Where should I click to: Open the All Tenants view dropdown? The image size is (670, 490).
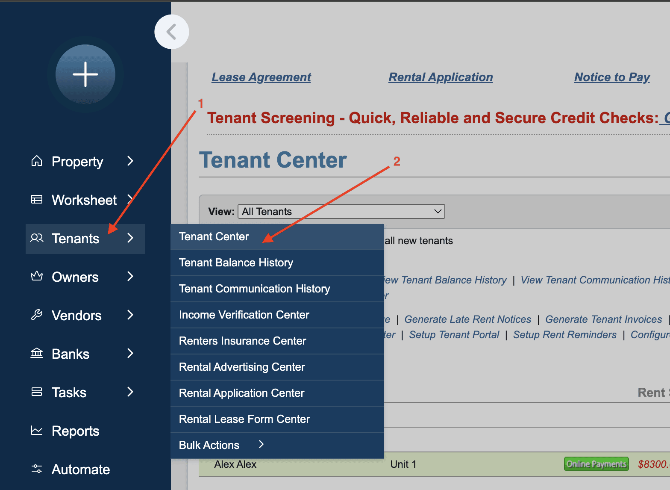(341, 212)
